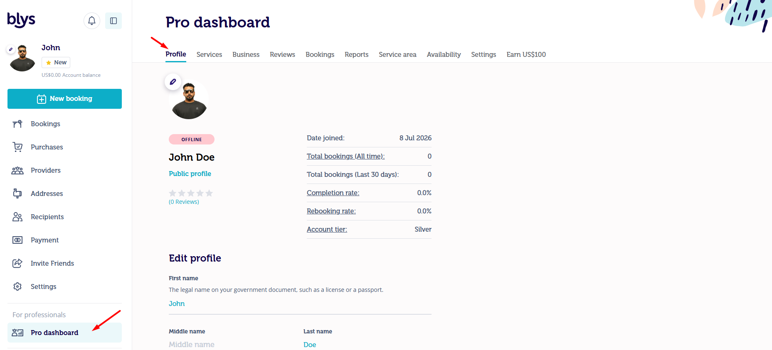The height and width of the screenshot is (350, 772).
Task: Click the Pro dashboard sidebar icon
Action: click(x=17, y=333)
